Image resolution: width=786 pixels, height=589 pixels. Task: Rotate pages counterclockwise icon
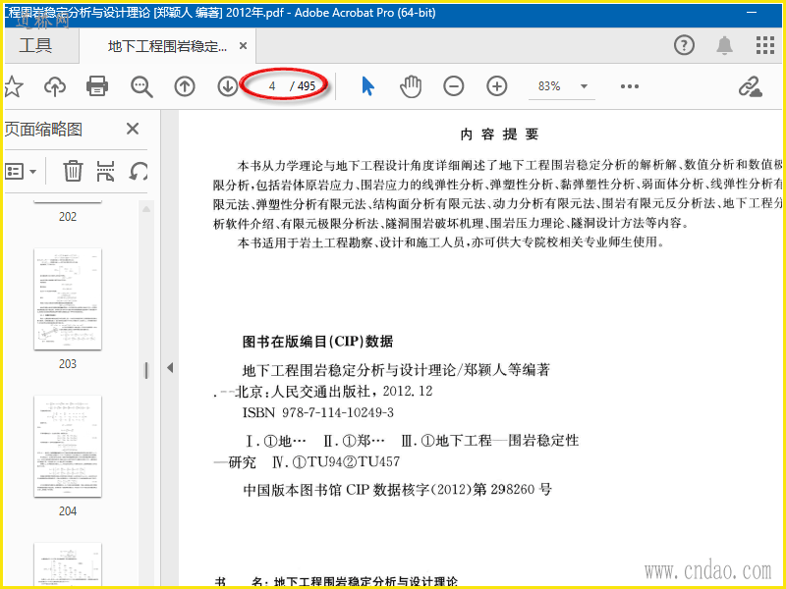(139, 171)
